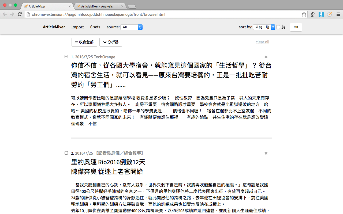This screenshot has height=214, width=343.
Task: Click the clear all link
Action: pyautogui.click(x=262, y=42)
